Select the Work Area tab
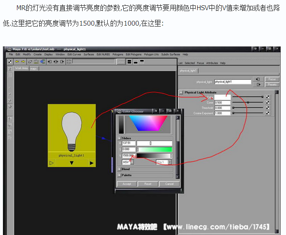This screenshot has width=286, height=235. (x=21, y=68)
